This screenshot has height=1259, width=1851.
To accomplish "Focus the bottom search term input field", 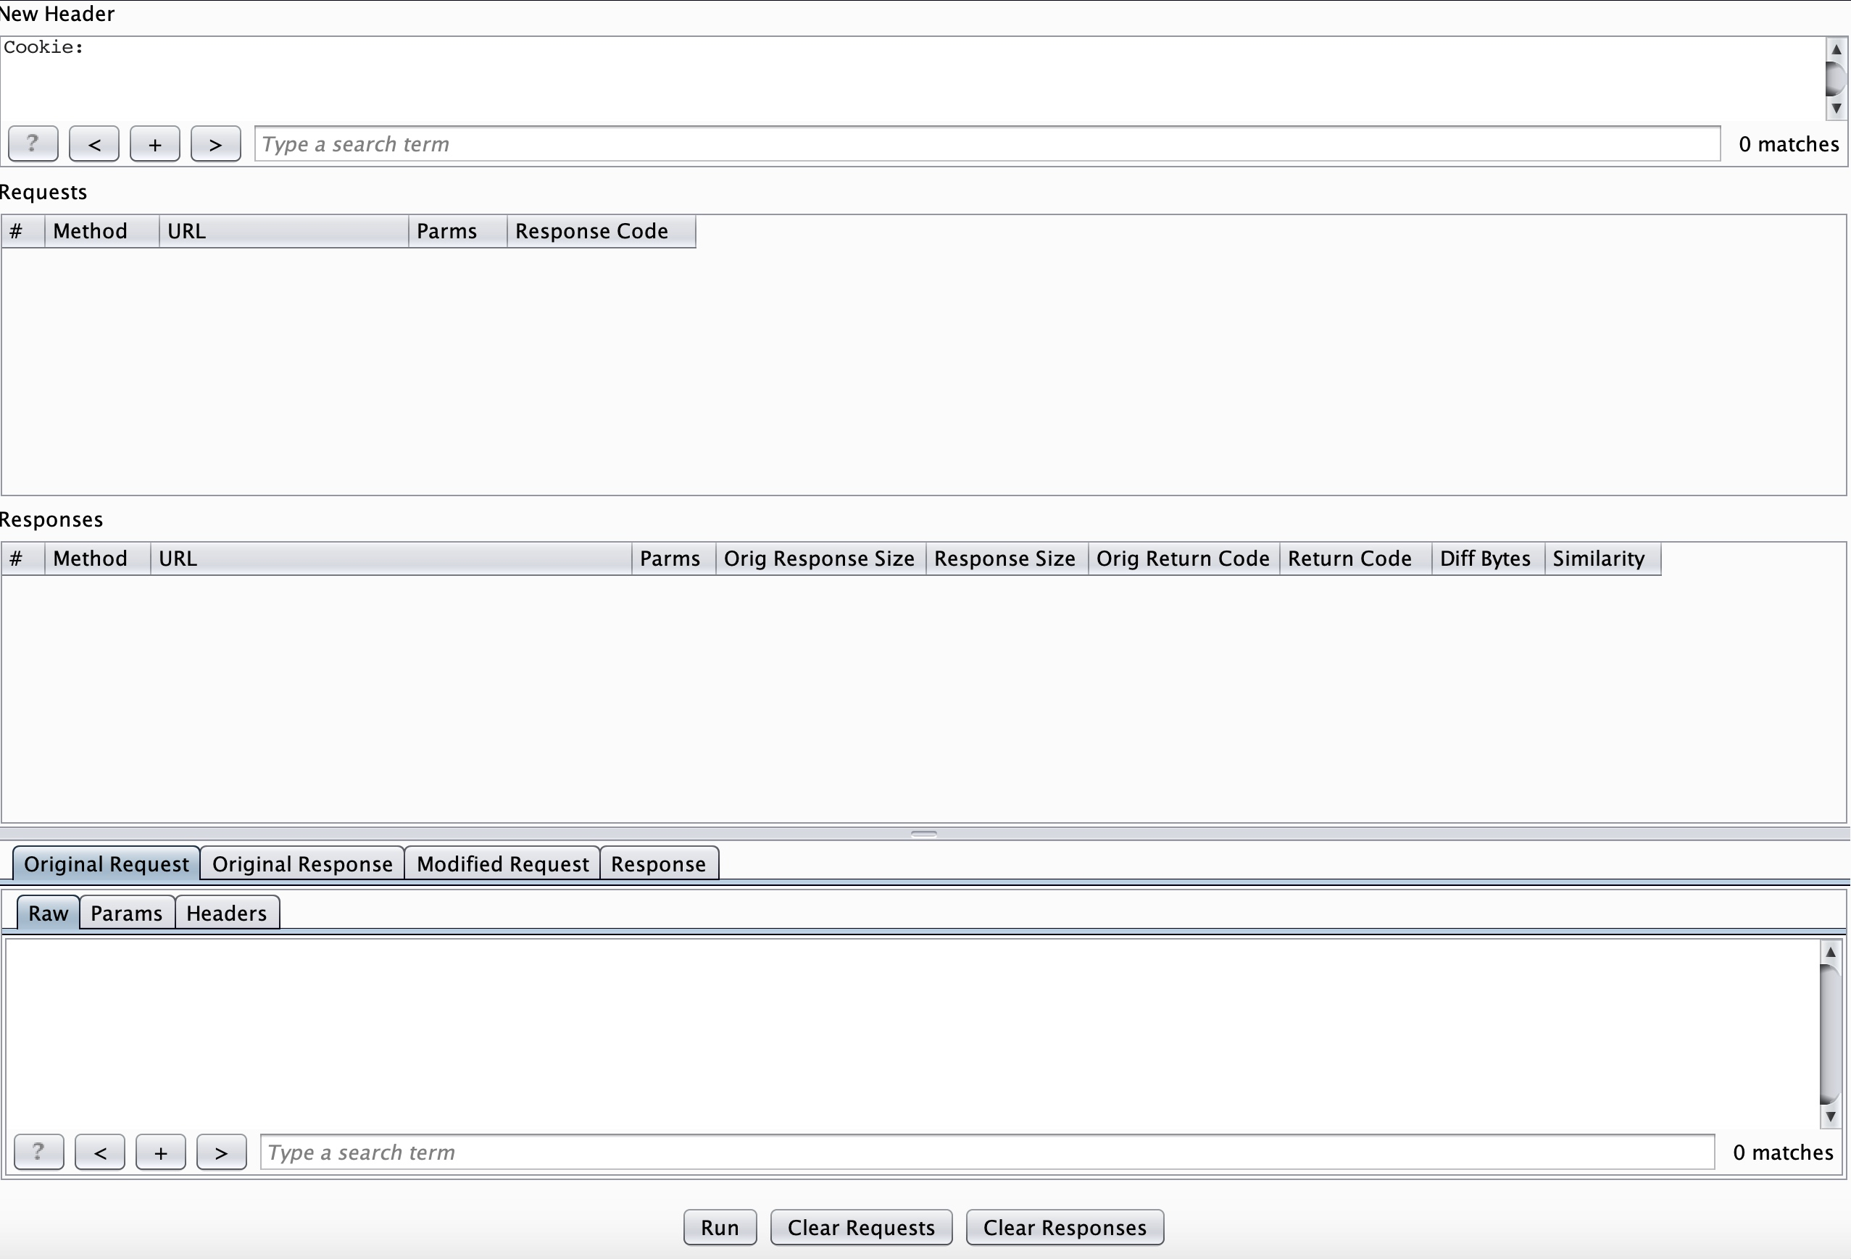I will [x=986, y=1152].
